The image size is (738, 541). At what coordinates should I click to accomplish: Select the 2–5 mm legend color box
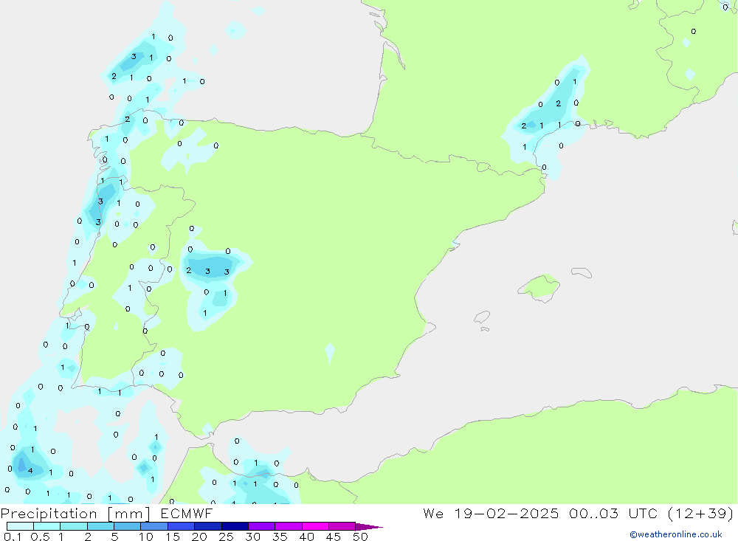click(100, 526)
